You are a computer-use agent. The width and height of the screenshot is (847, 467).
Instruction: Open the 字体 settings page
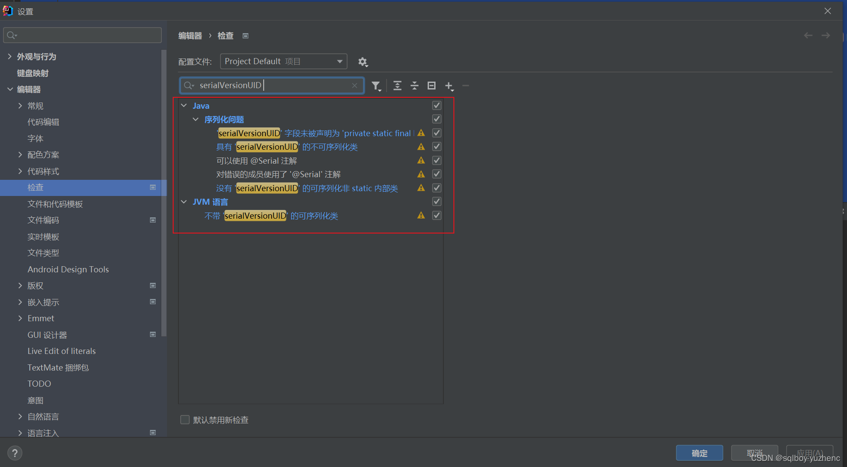pyautogui.click(x=35, y=138)
